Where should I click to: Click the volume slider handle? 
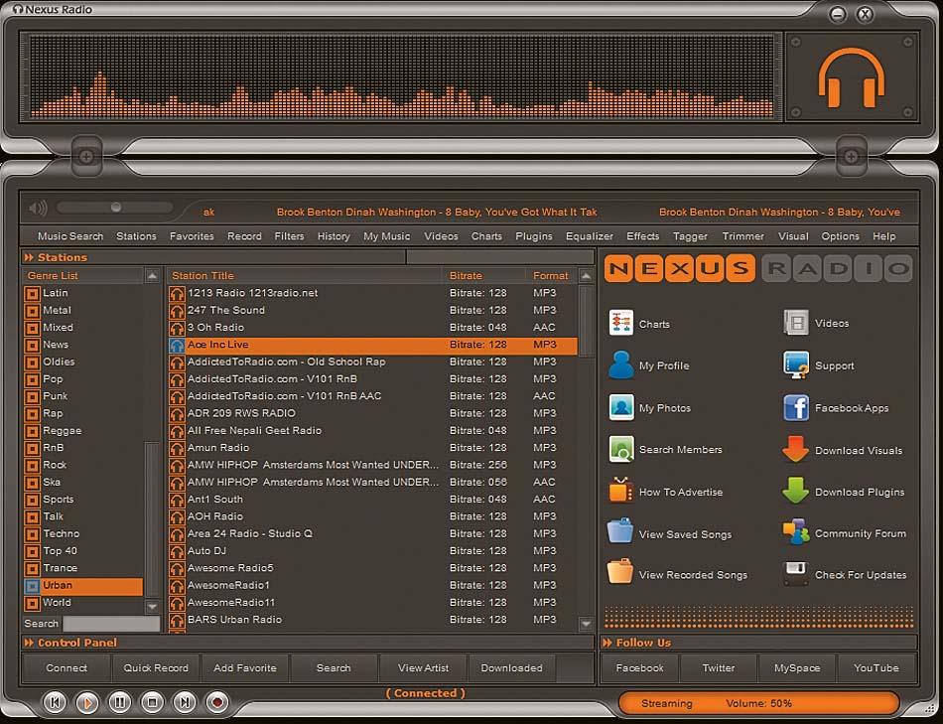[x=116, y=208]
